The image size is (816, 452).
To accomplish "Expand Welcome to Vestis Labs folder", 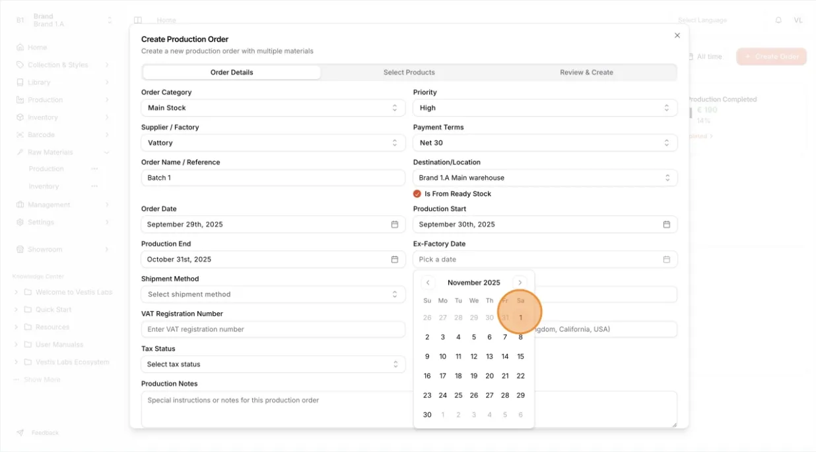I will click(16, 292).
